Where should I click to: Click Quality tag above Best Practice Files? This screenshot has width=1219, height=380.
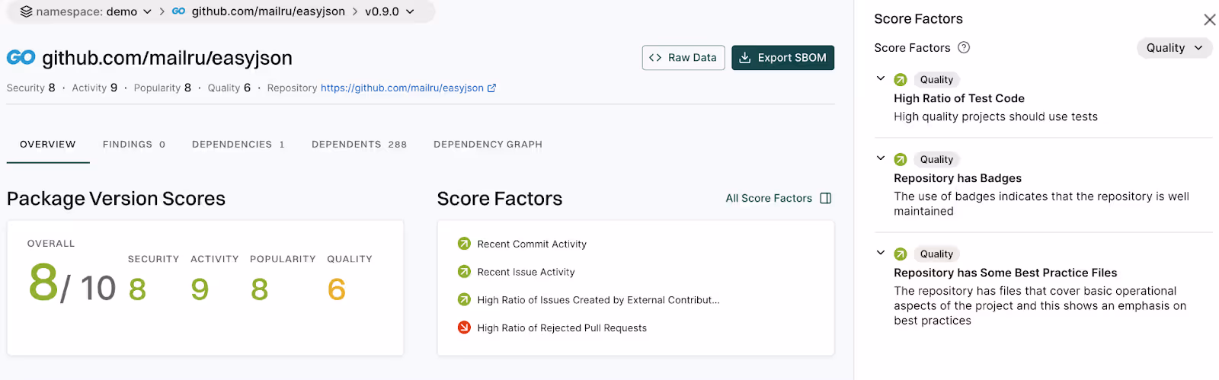(x=936, y=254)
